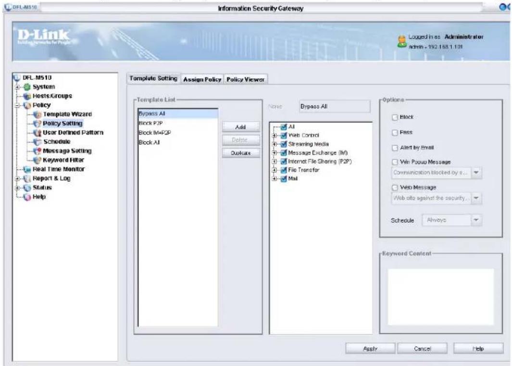
Task: Select Bypass All in Template List
Action: pos(178,113)
